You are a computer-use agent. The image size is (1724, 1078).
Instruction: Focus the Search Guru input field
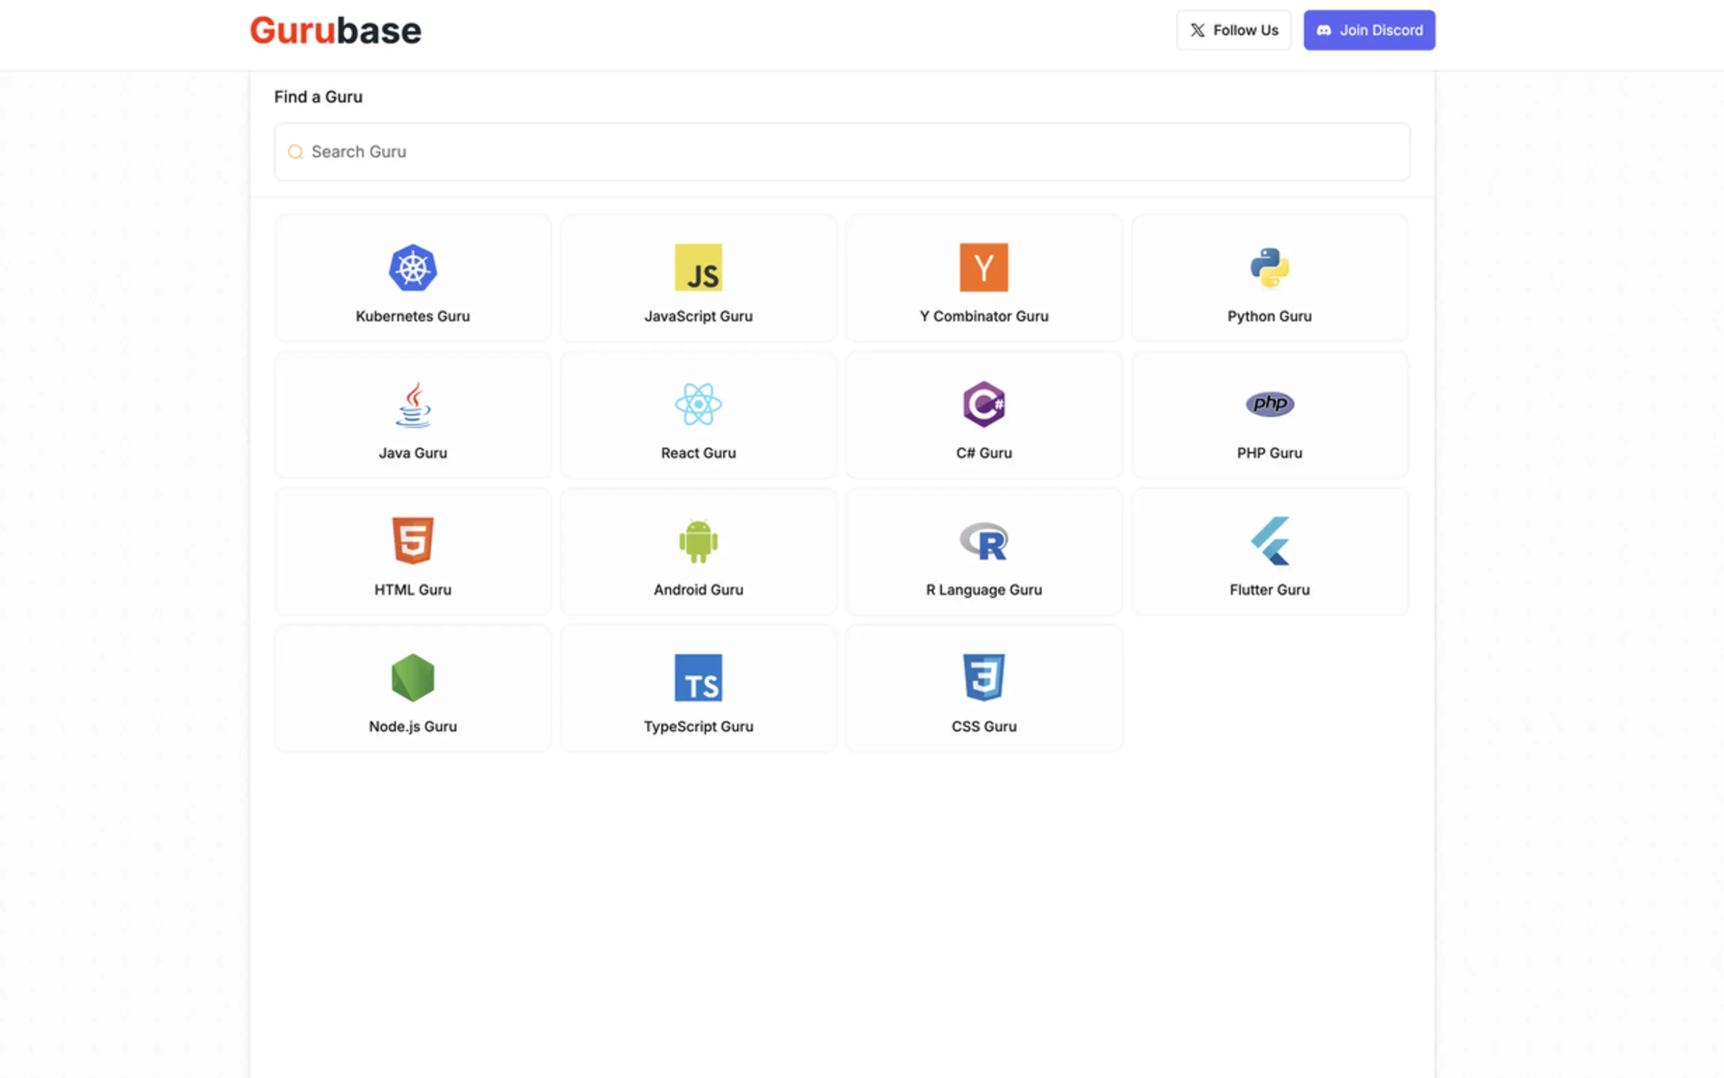click(x=841, y=152)
